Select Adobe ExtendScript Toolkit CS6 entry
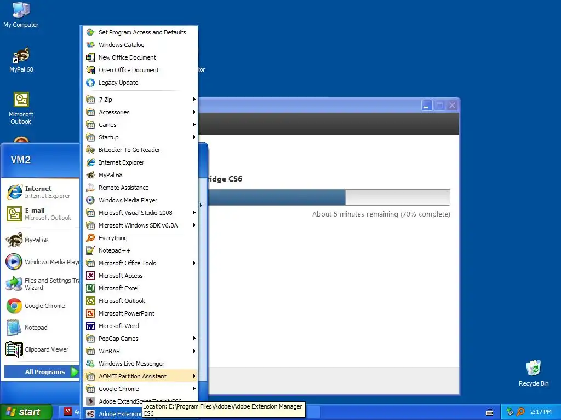This screenshot has height=420, width=561. tap(140, 401)
